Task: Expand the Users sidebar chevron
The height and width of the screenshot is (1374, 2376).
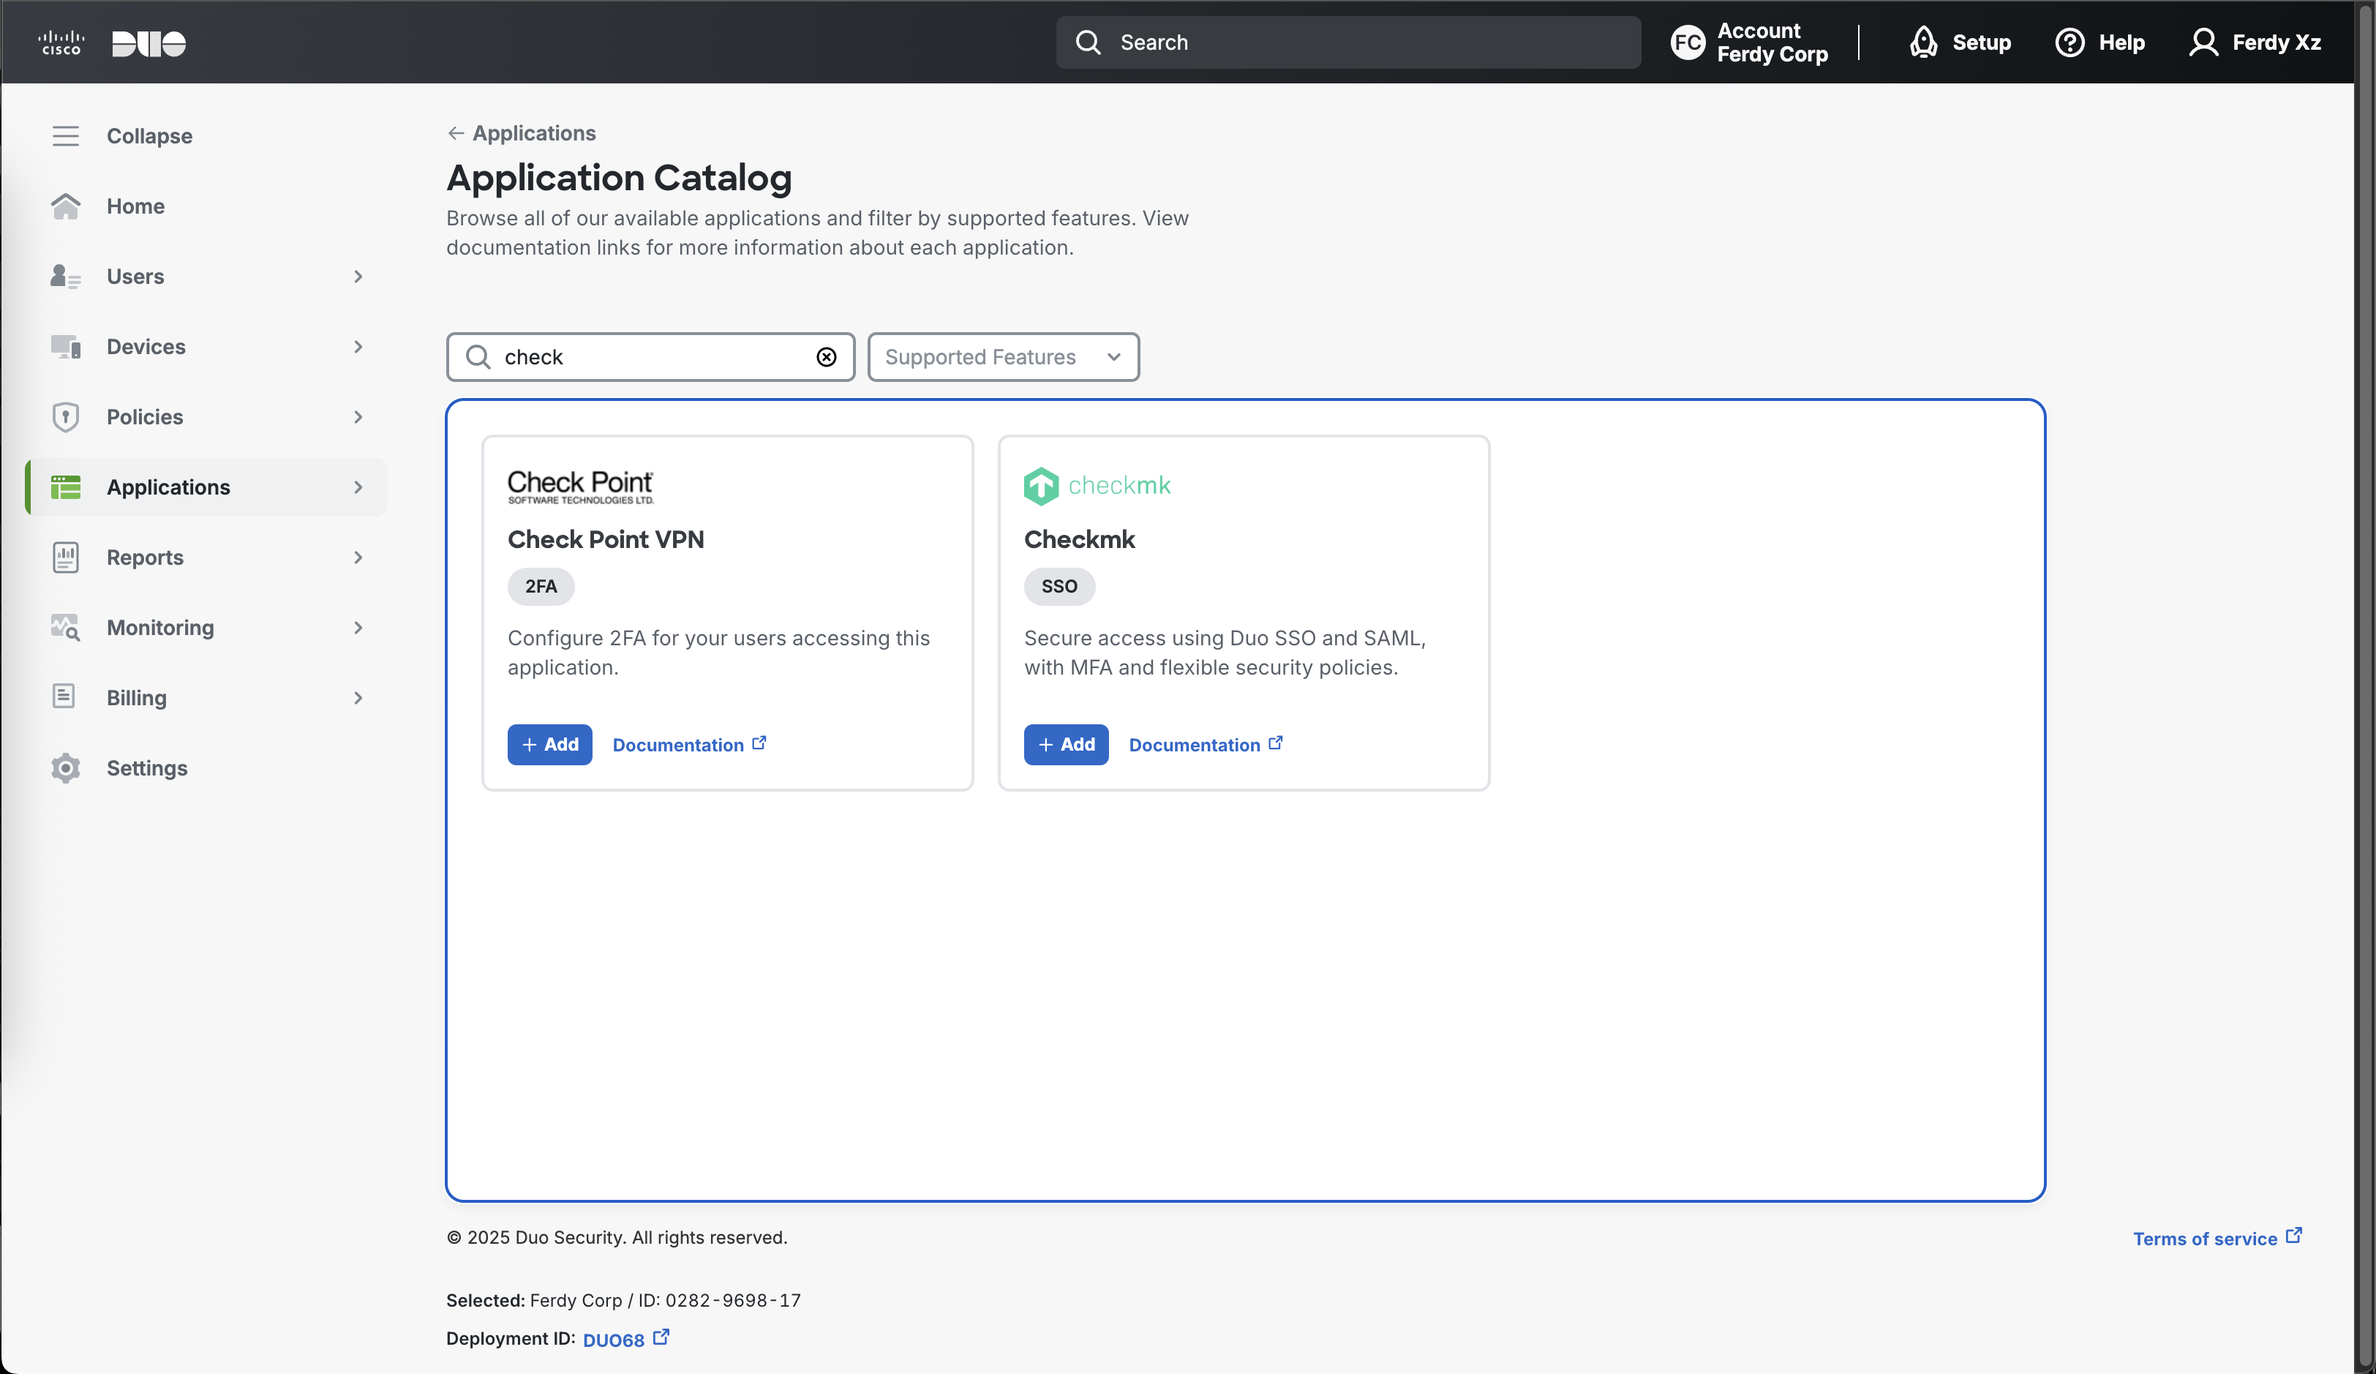Action: click(x=358, y=277)
